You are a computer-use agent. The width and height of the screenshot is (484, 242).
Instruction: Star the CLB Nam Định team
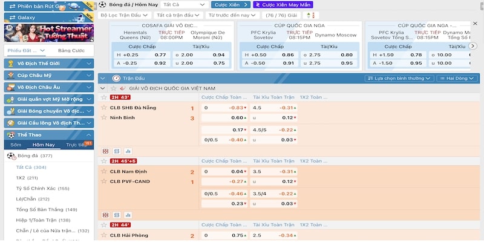[x=103, y=172]
